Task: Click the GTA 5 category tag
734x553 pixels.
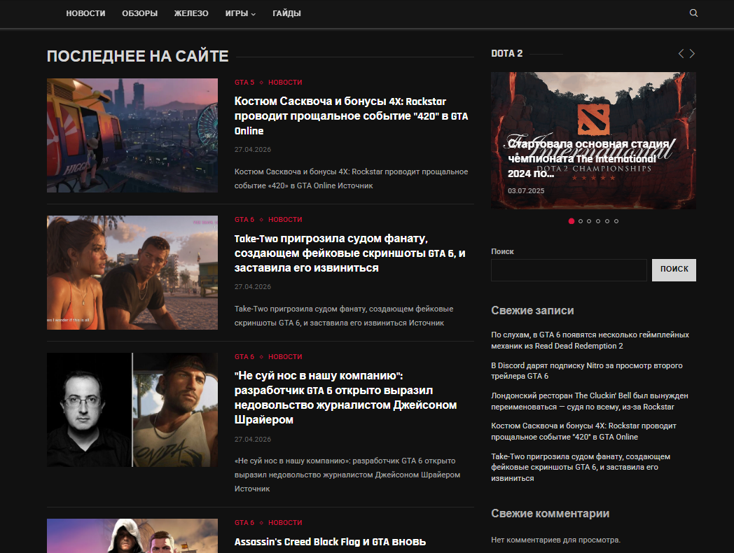Action: pos(244,83)
